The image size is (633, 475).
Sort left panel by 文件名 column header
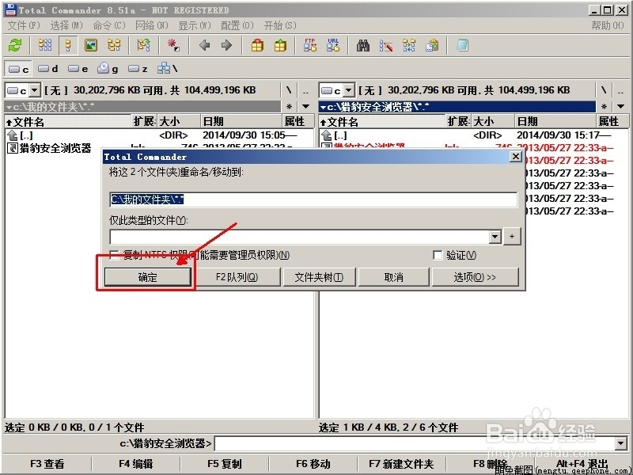(69, 122)
